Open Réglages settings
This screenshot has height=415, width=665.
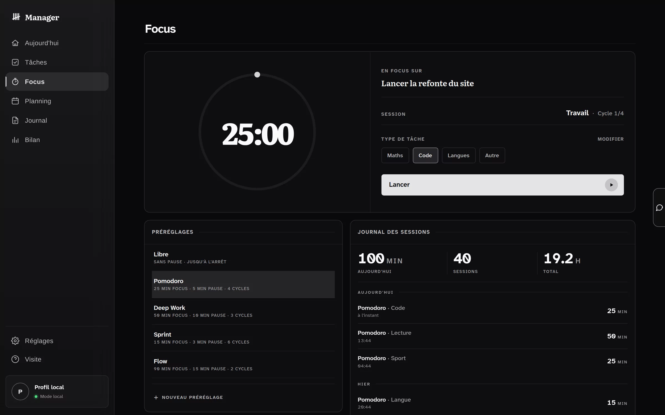point(57,341)
